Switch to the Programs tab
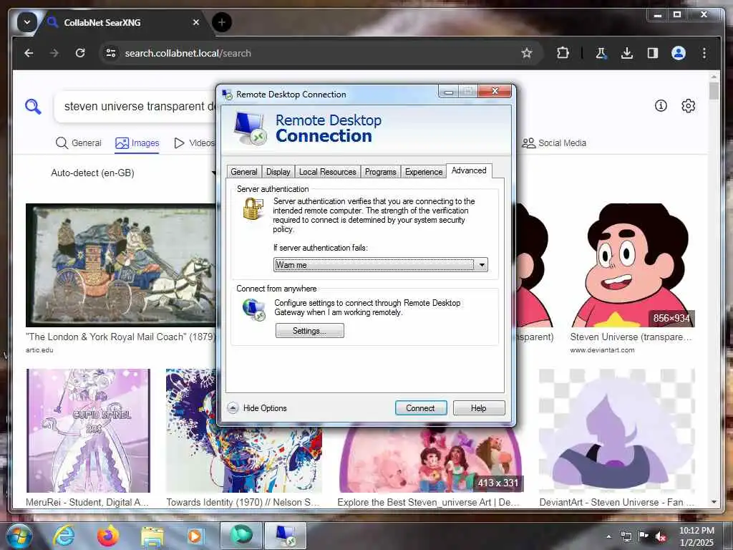The height and width of the screenshot is (550, 733). (381, 172)
